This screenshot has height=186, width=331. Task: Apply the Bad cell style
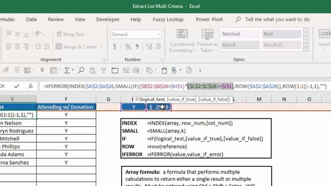(281, 34)
